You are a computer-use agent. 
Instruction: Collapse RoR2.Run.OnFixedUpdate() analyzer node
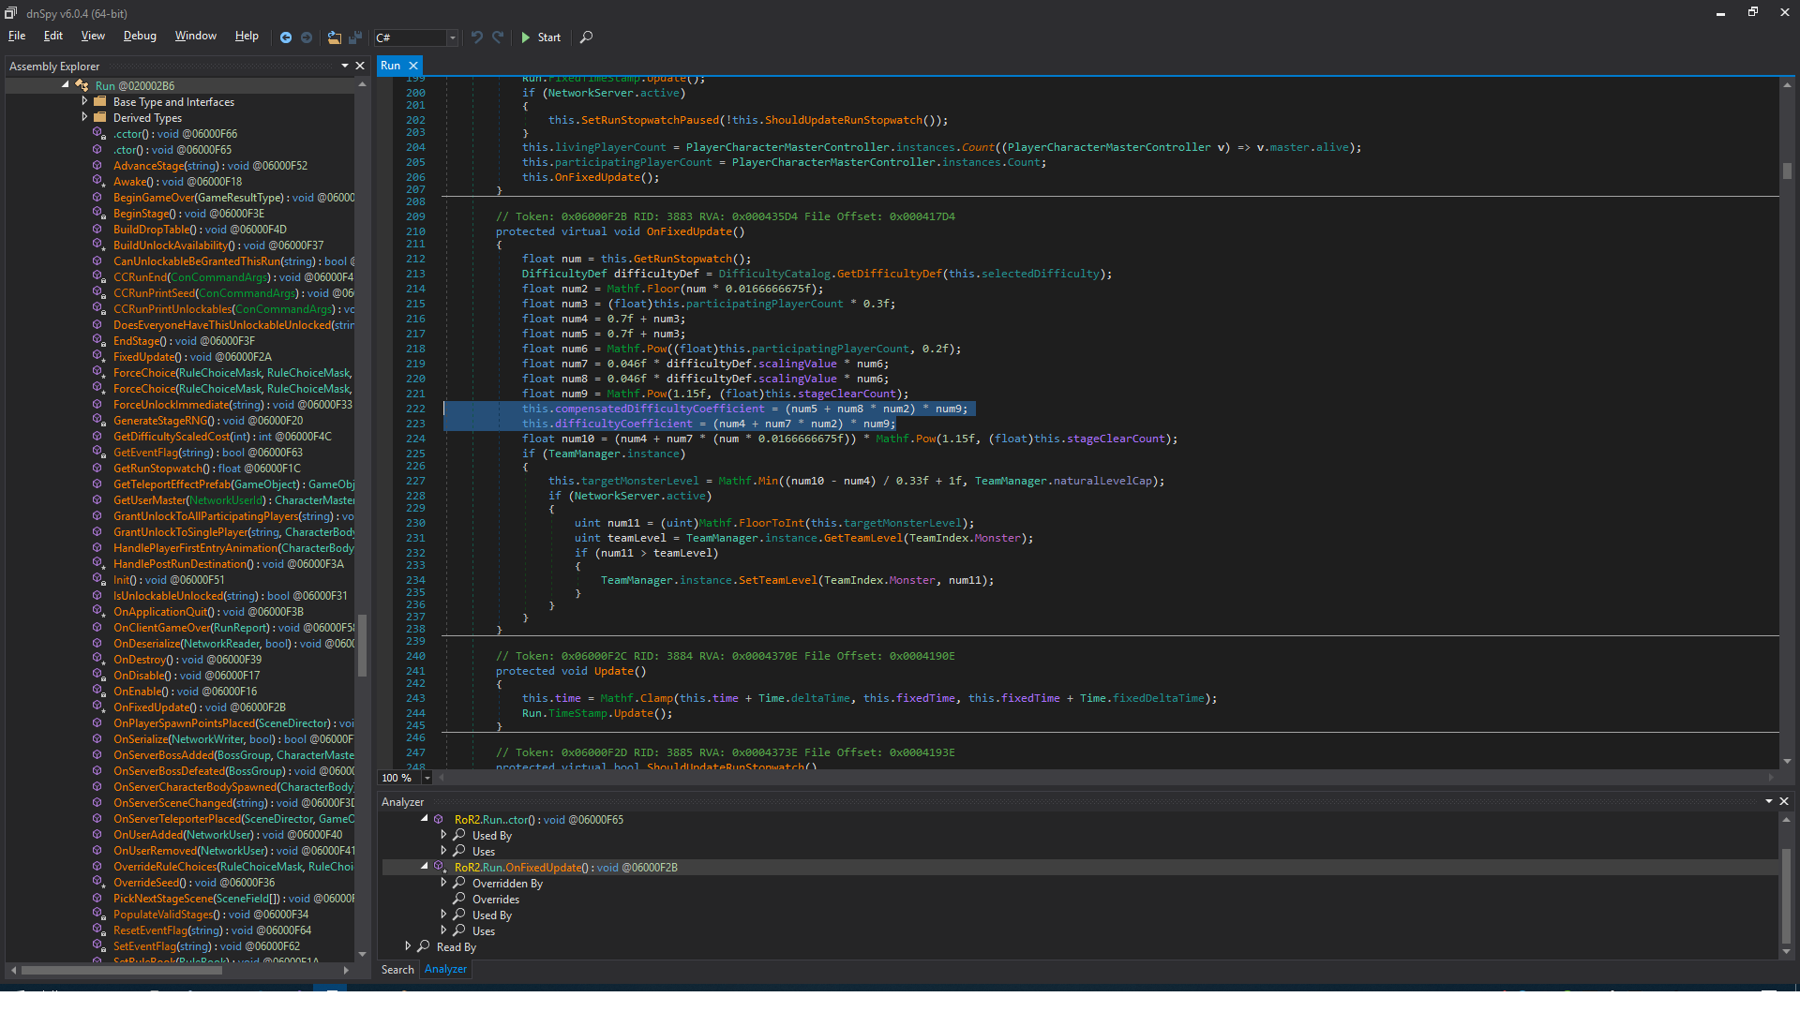click(425, 866)
